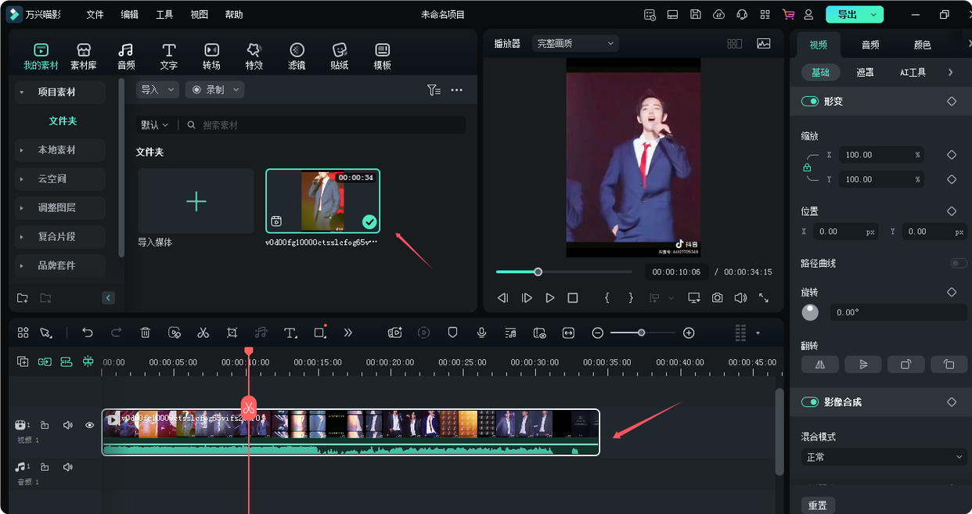Expand the 本地素材 tree item

coord(56,149)
